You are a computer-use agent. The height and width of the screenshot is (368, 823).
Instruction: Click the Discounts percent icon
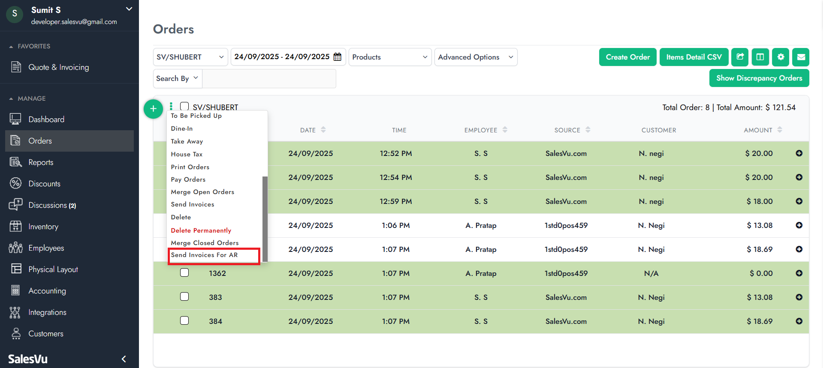[15, 183]
